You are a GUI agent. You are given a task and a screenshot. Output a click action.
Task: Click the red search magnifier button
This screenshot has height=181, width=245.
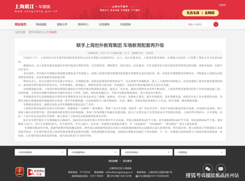pos(216,25)
